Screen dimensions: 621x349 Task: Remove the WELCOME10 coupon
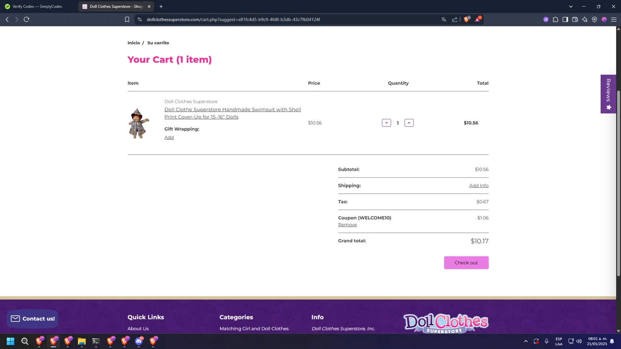[x=347, y=225]
